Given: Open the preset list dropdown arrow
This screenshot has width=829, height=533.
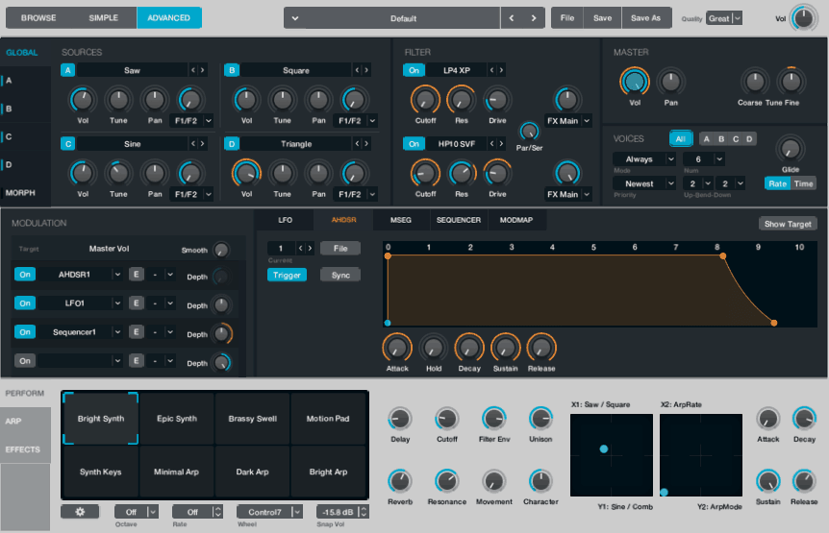Looking at the screenshot, I should [x=295, y=18].
